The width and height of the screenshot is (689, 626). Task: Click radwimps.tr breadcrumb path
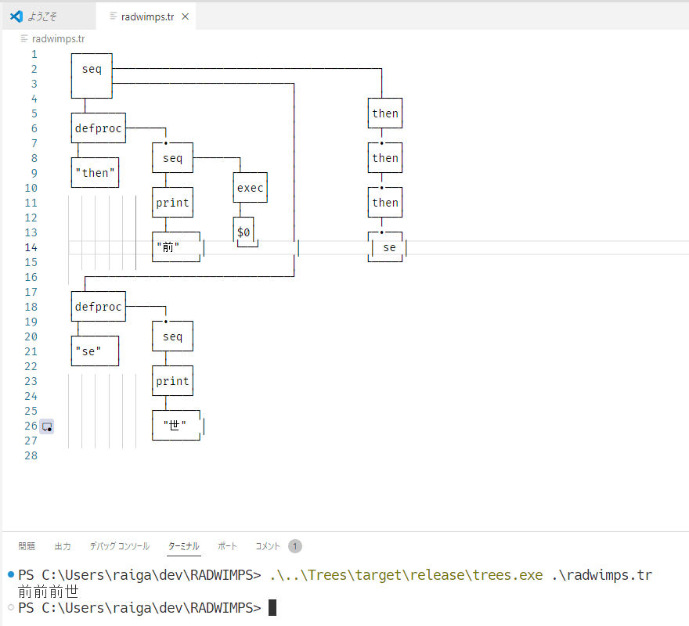pos(58,38)
